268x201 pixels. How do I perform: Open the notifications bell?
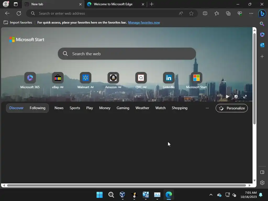tap(261, 195)
